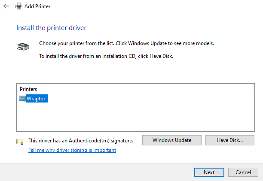The width and height of the screenshot is (263, 181).
Task: Click the large printer icon beside the instructions
Action: [x=23, y=45]
